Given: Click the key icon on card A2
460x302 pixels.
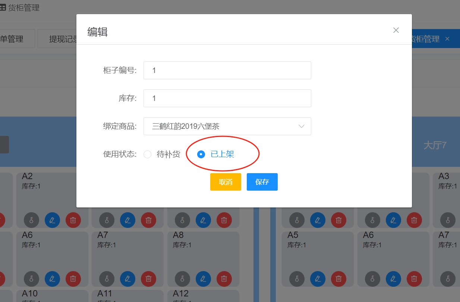Looking at the screenshot, I should (32, 220).
